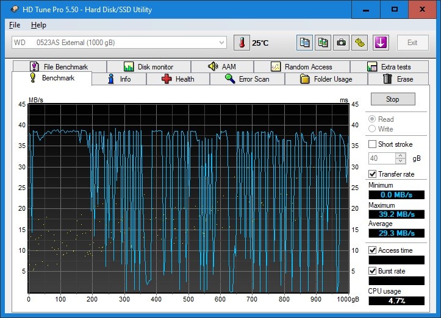
Task: Uncheck the Transfer rate checkbox
Action: coord(372,174)
